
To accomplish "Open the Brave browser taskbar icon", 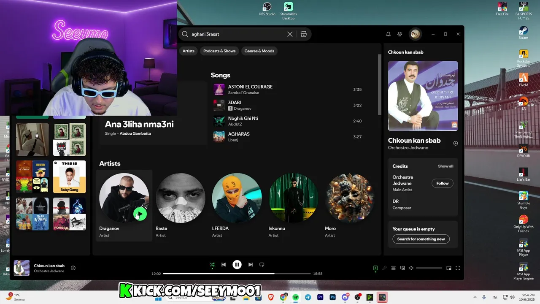I will pos(271,297).
